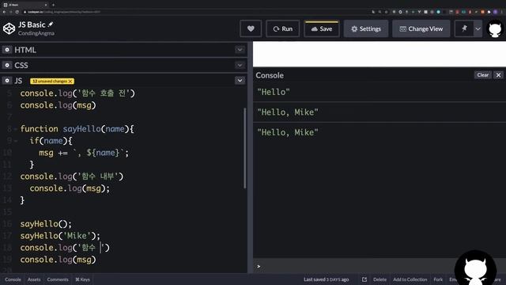Screen dimensions: 506x285
Task: Save the pen
Action: [x=322, y=28]
